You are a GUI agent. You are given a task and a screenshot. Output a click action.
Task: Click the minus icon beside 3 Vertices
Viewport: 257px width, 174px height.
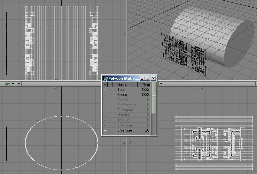[110, 130]
